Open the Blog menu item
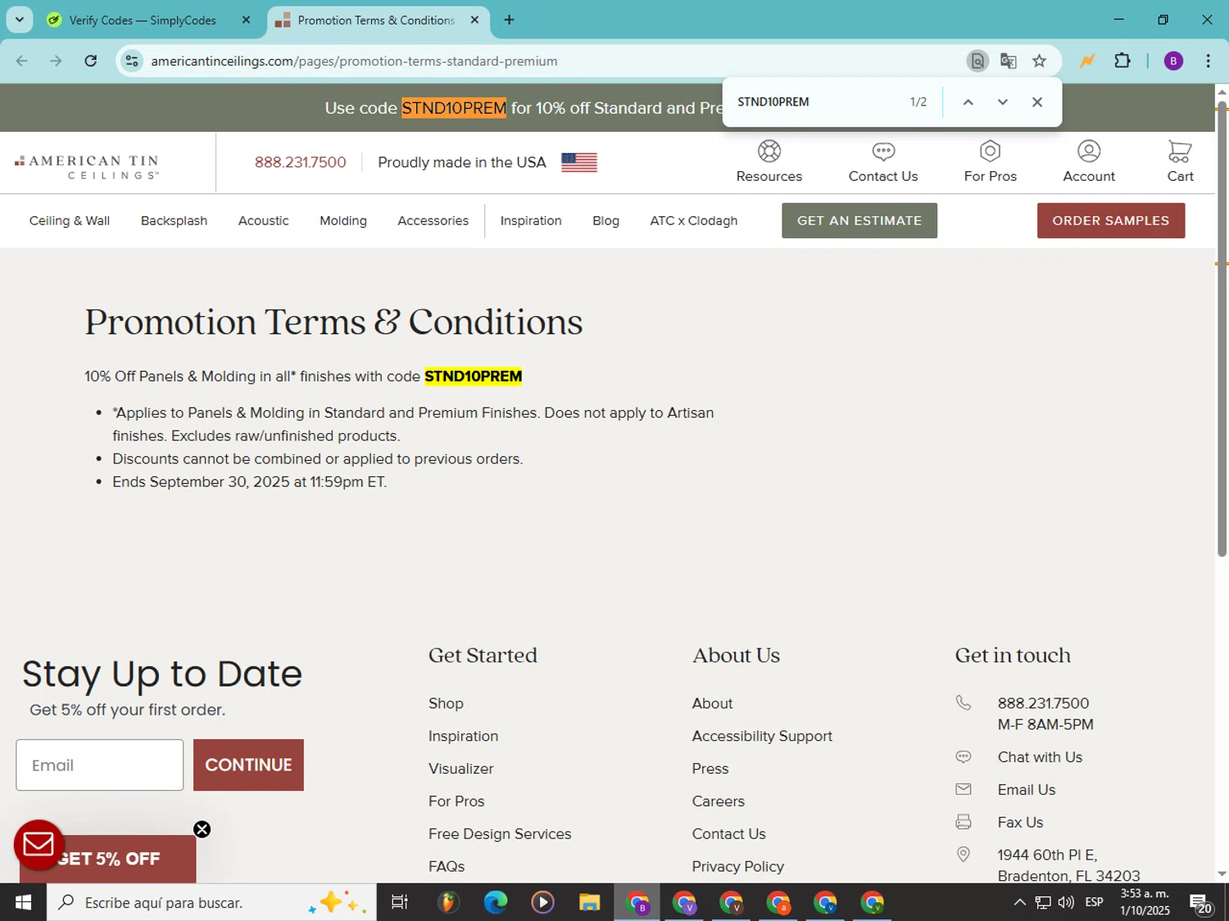Image resolution: width=1229 pixels, height=921 pixels. (605, 221)
